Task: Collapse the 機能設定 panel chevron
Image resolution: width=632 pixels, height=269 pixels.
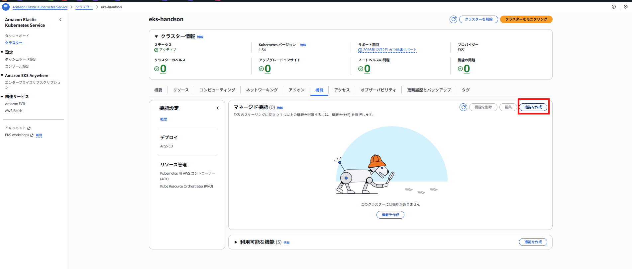Action: point(218,108)
